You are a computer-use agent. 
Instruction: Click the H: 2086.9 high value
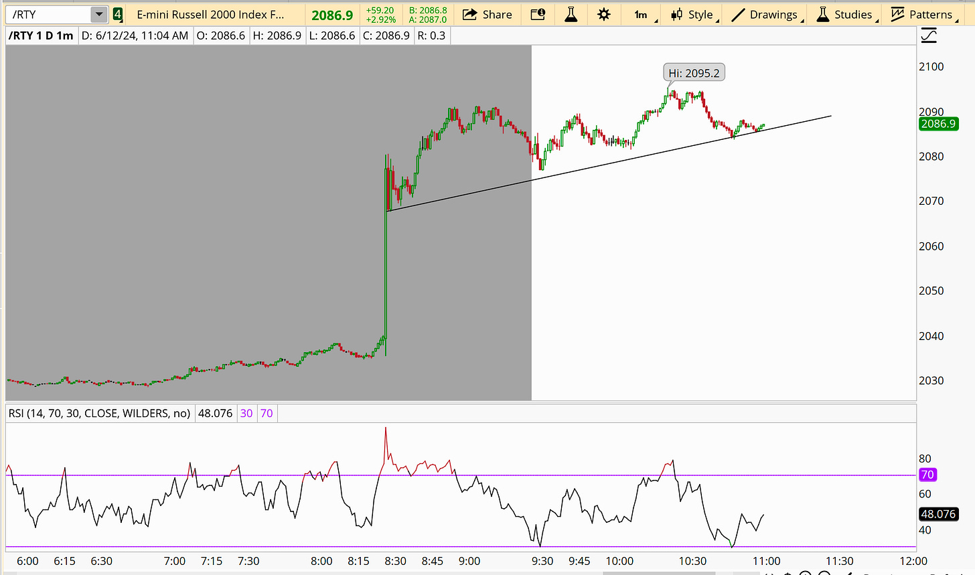pyautogui.click(x=277, y=35)
